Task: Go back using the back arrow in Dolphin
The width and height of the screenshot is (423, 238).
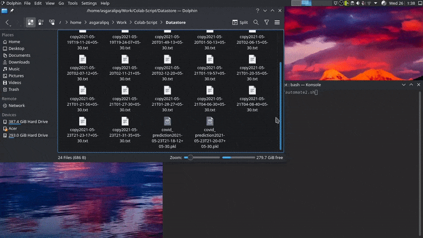Action: point(7,22)
